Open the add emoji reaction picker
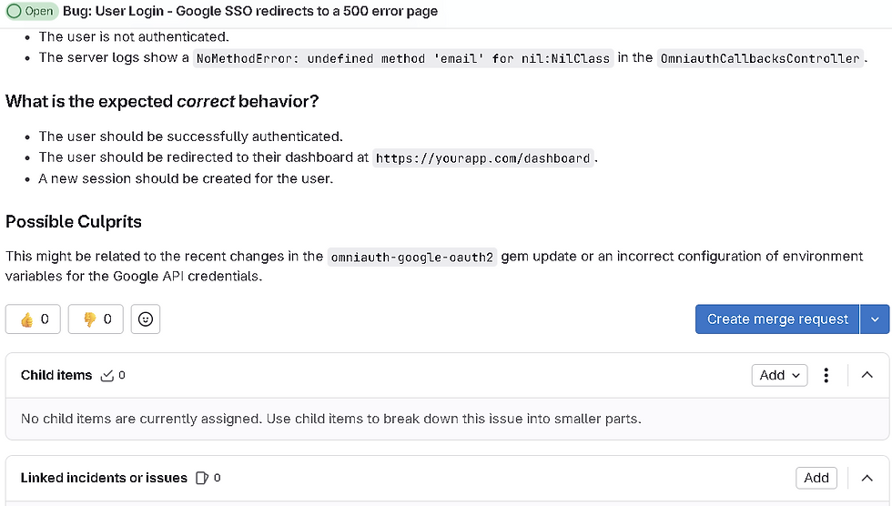Viewport: 892px width, 506px height. pyautogui.click(x=146, y=319)
